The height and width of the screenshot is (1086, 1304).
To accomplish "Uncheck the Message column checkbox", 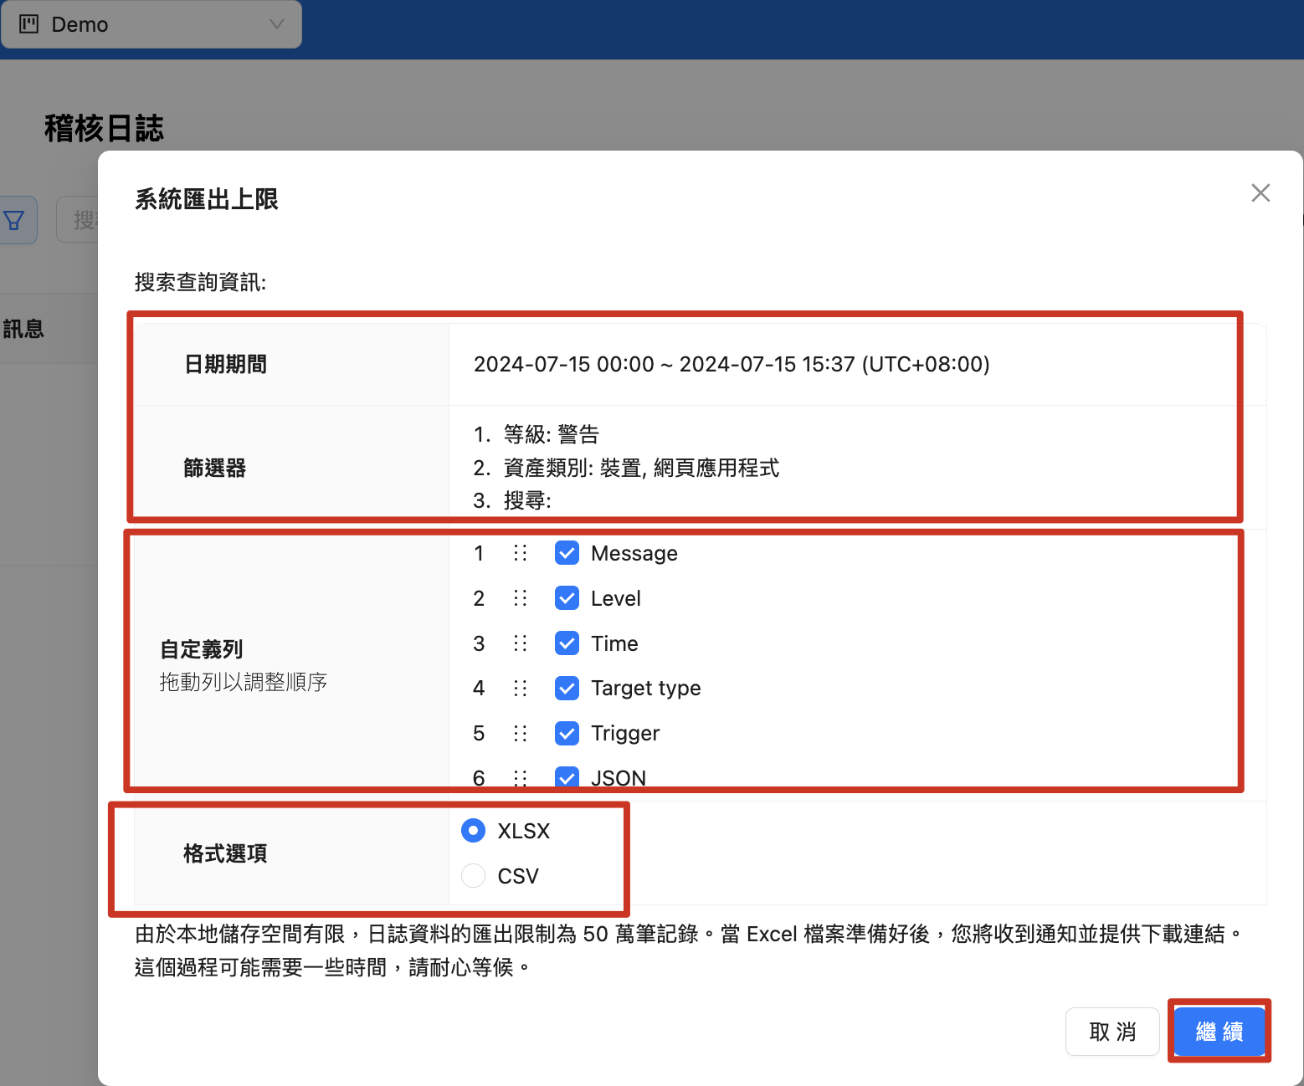I will [567, 553].
